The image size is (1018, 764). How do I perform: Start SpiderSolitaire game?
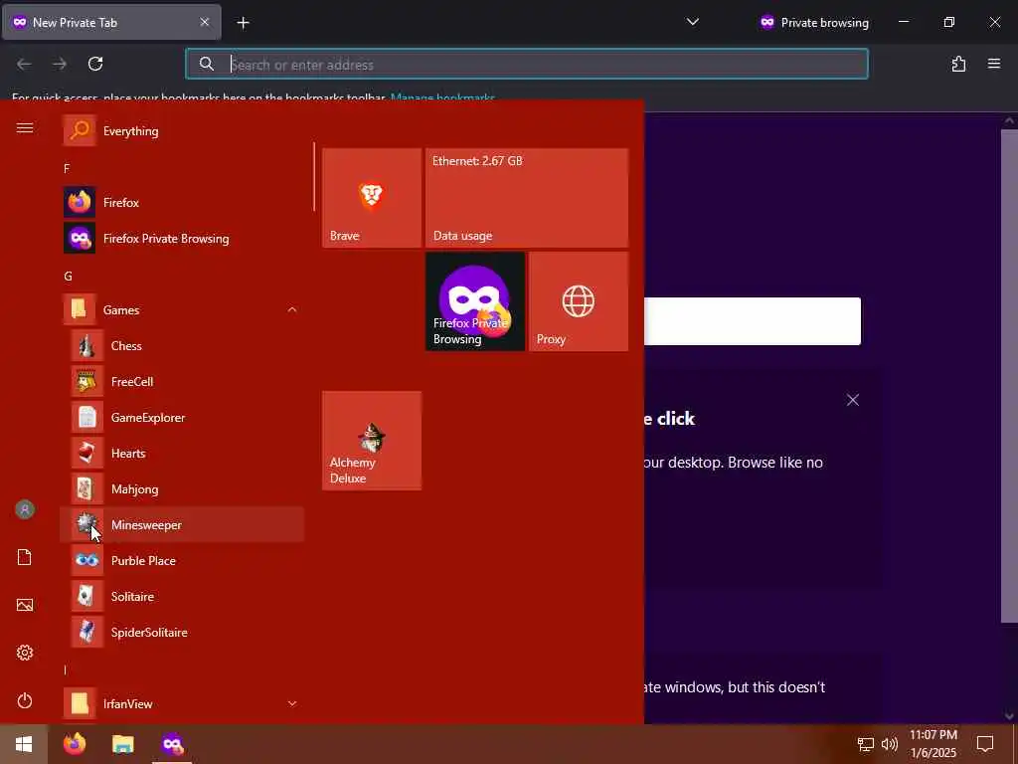click(182, 632)
